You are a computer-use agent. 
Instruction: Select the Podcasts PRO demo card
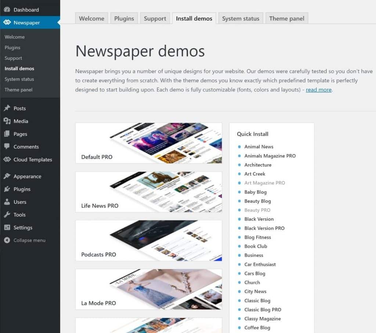point(149,241)
